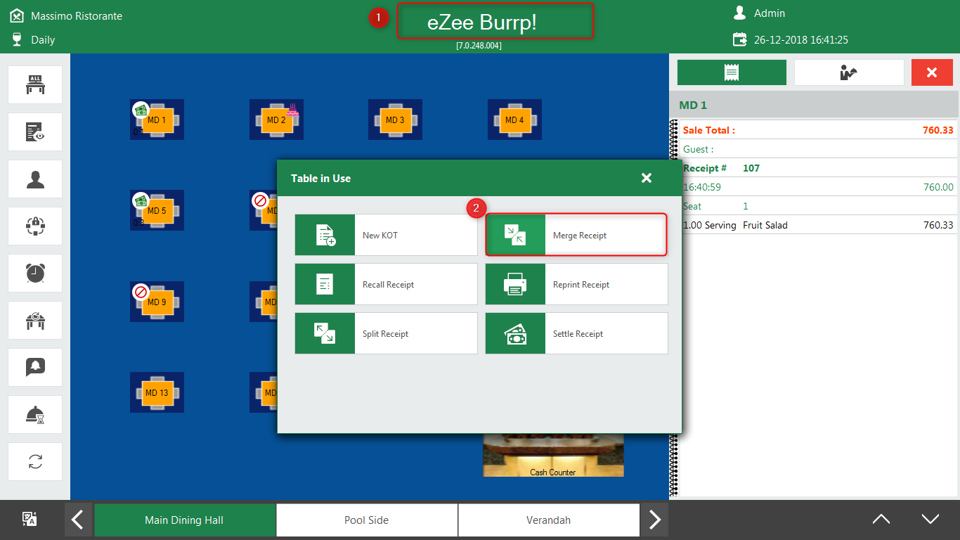Click the Receipt # 107 row
Viewport: 960px width, 540px height.
coord(819,168)
